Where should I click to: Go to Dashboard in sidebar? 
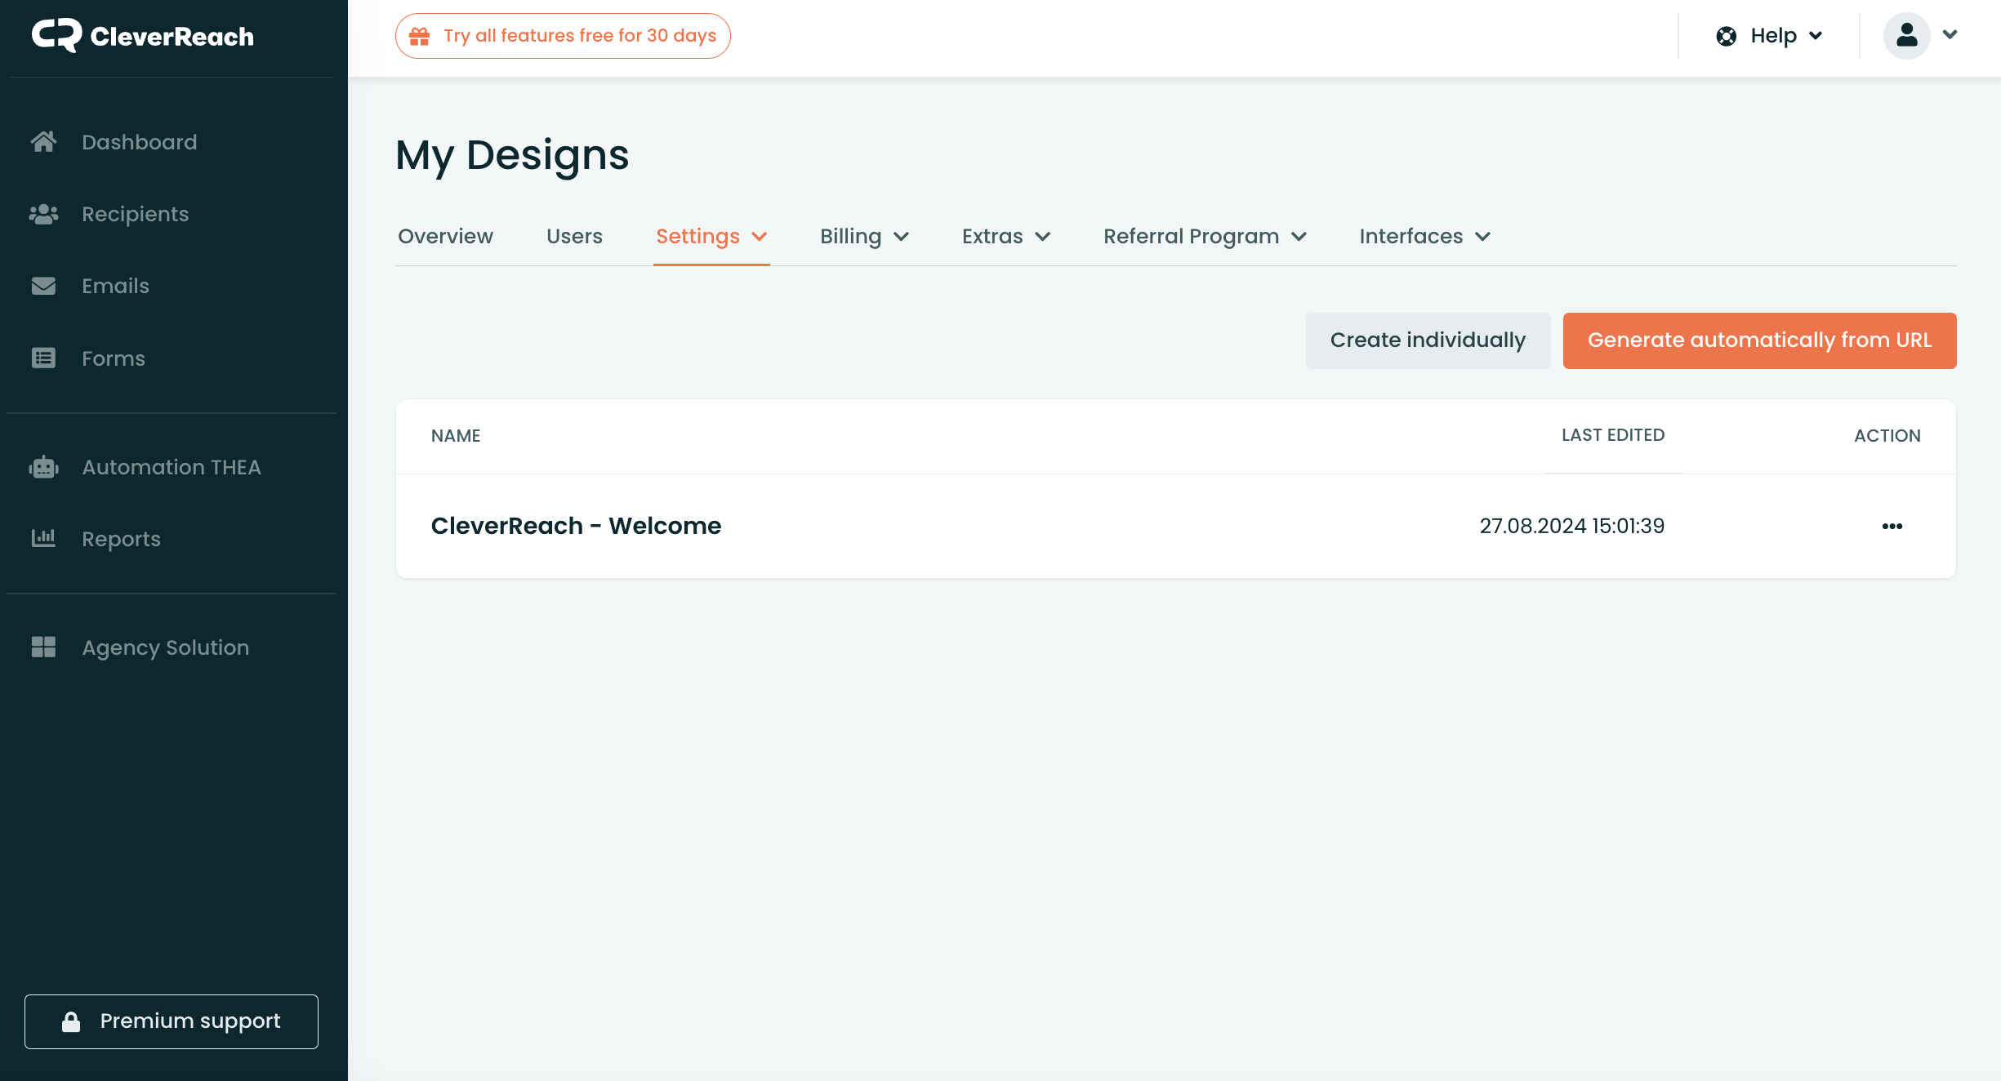coord(139,142)
